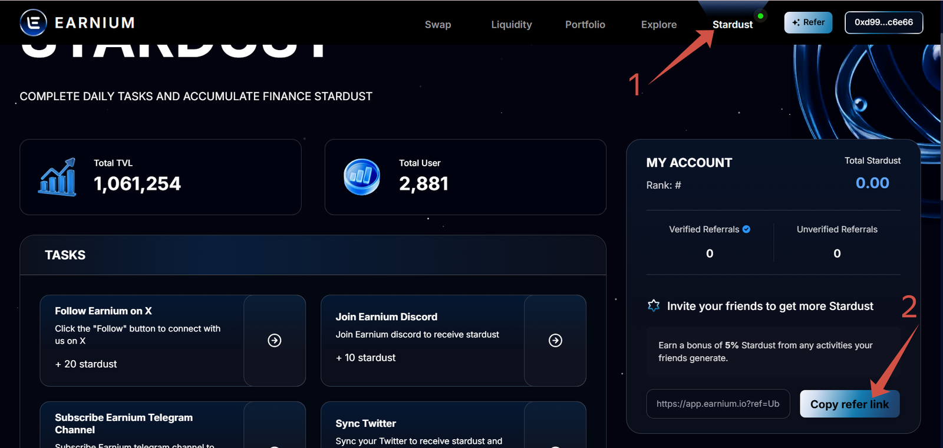
Task: Click the green status dot near Stardust
Action: pos(760,16)
